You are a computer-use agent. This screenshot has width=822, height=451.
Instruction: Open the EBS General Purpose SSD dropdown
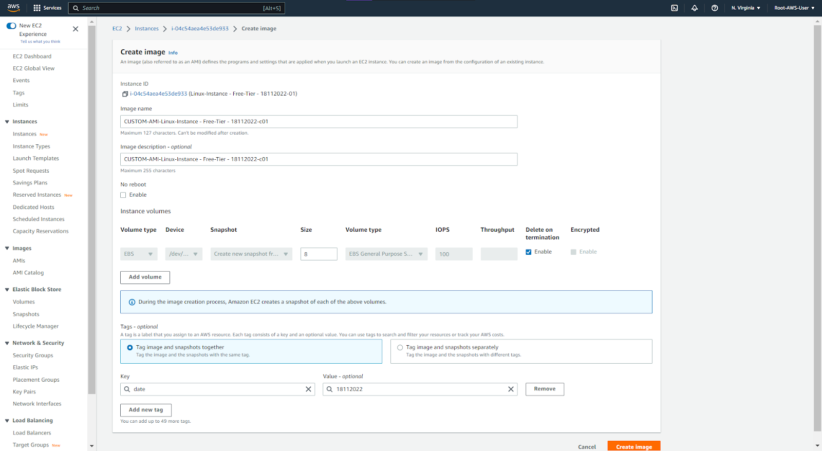click(386, 254)
